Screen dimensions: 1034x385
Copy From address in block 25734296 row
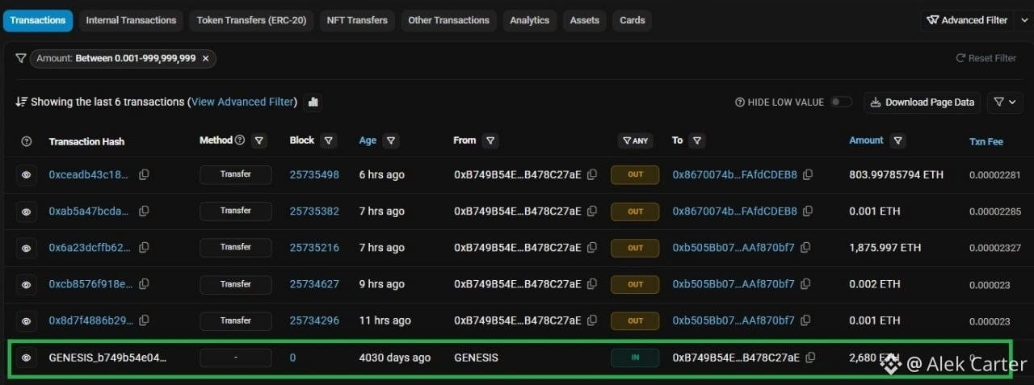tap(592, 320)
